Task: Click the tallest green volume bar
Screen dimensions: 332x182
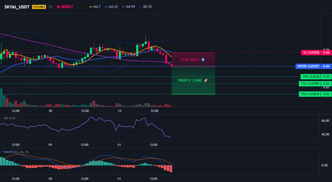Action: coord(1,98)
